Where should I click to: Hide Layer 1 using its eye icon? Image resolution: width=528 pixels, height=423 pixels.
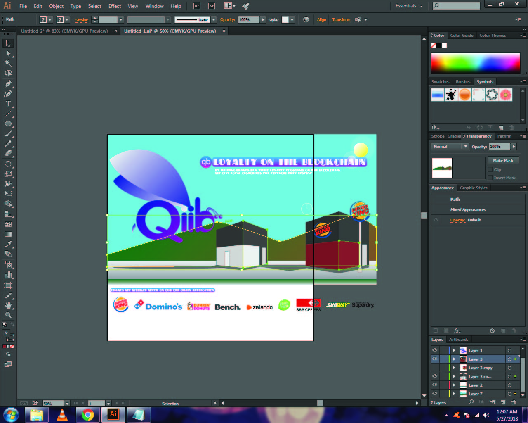point(435,350)
